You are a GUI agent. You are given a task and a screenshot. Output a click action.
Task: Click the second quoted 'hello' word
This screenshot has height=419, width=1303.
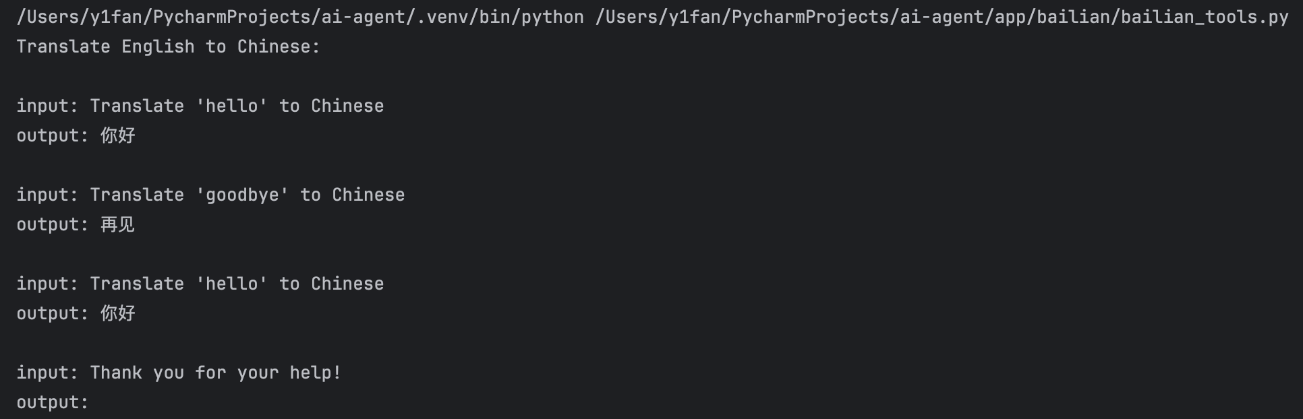(x=231, y=284)
